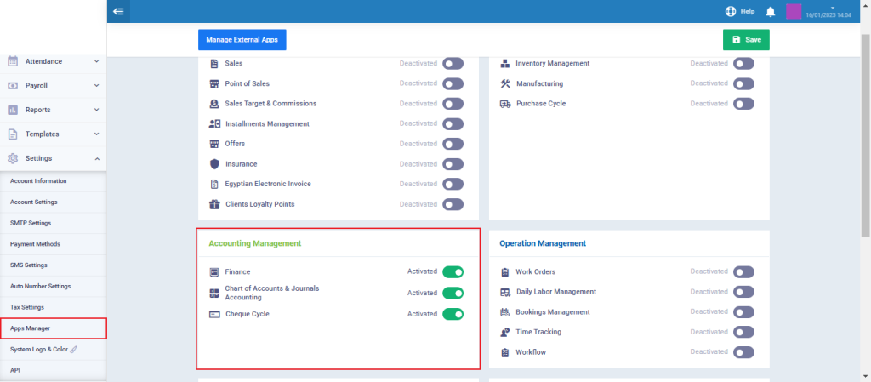Enable the Work Orders toggle
Image resolution: width=871 pixels, height=382 pixels.
click(743, 272)
